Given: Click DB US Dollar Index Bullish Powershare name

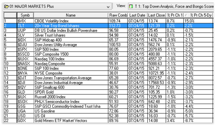Looking at the screenshot, I should [66, 30].
